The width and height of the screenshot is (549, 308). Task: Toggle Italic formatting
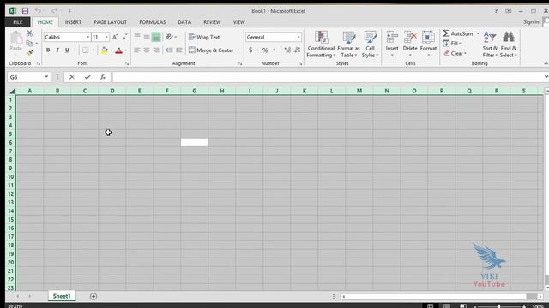point(57,50)
